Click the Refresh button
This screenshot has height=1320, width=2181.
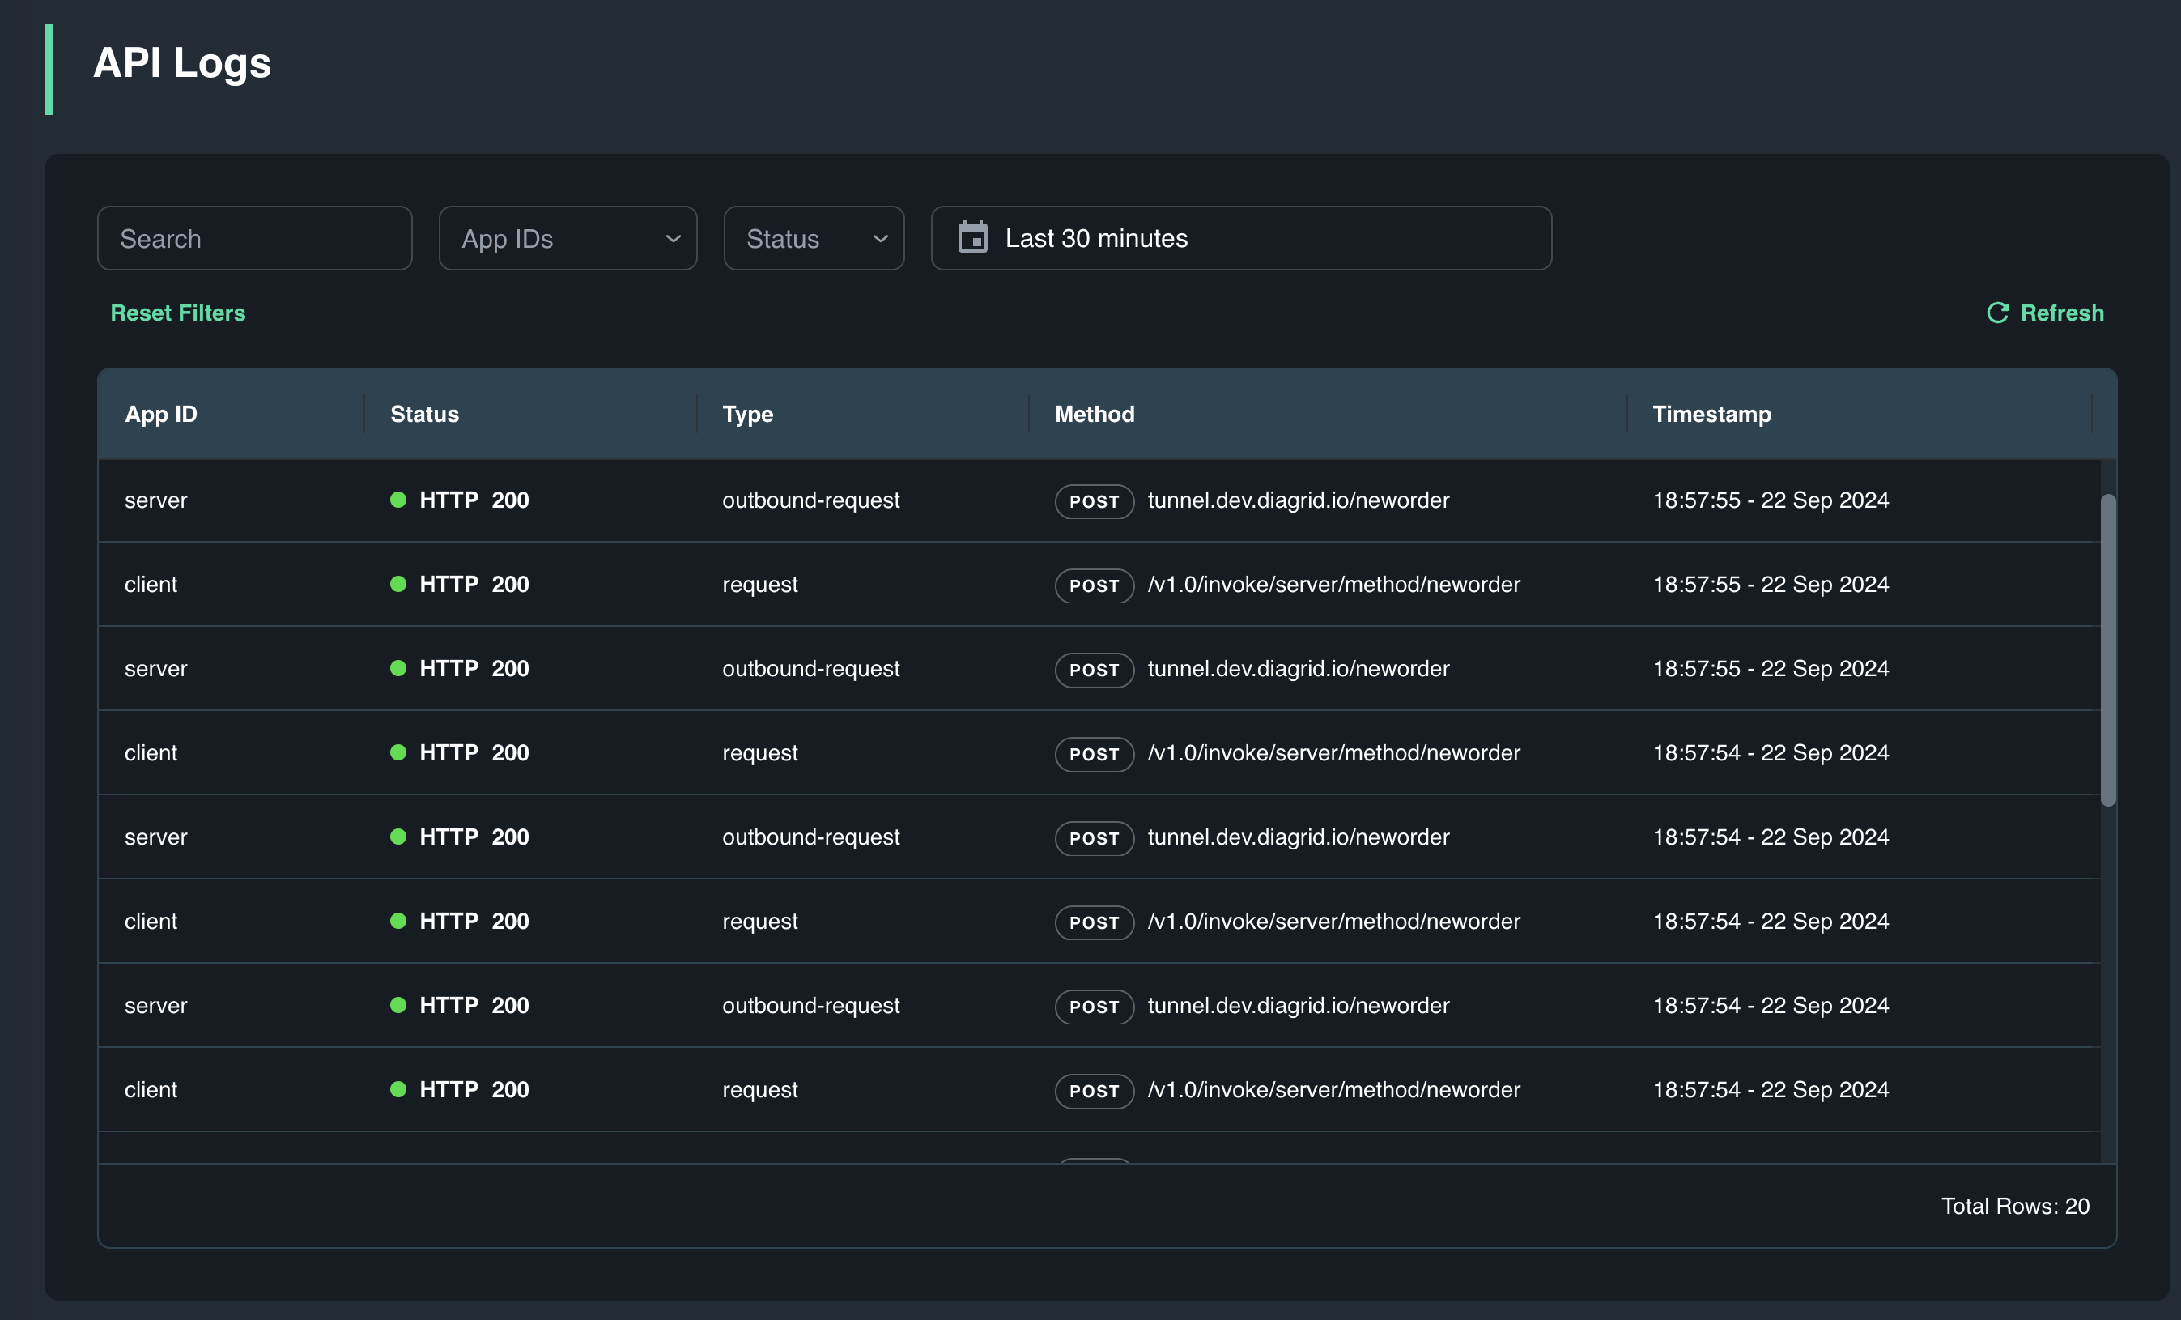(x=2045, y=313)
